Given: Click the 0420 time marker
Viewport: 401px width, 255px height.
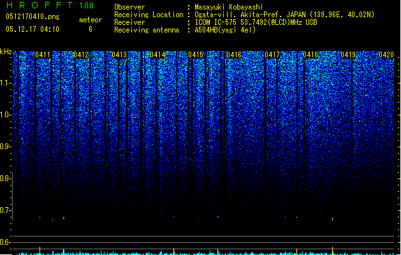Looking at the screenshot, I should click(x=386, y=55).
